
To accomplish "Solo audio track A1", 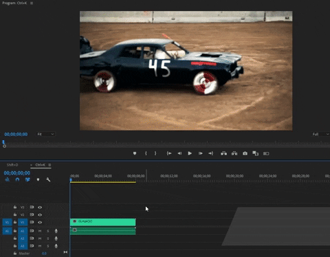I will tap(48, 231).
